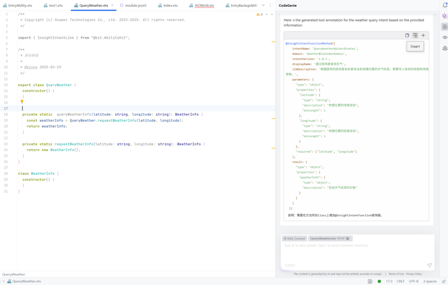448x285 pixels.
Task: Click the yellow lightbulb quick-fix icon
Action: 22,101
